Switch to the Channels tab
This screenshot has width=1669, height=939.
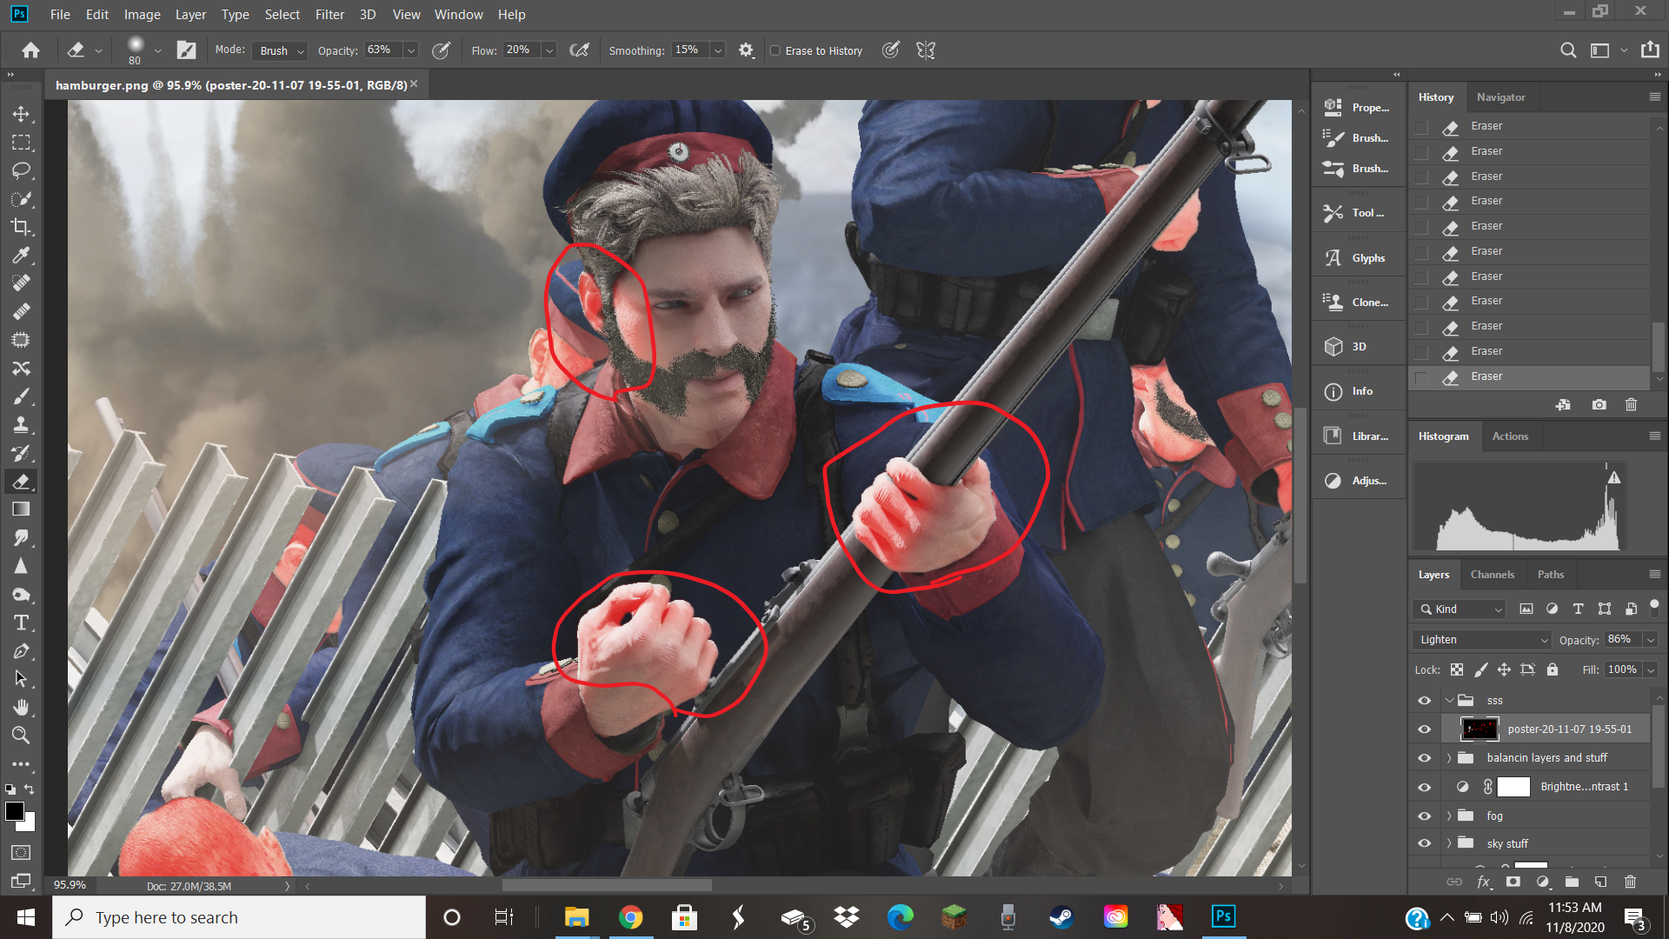1492,575
